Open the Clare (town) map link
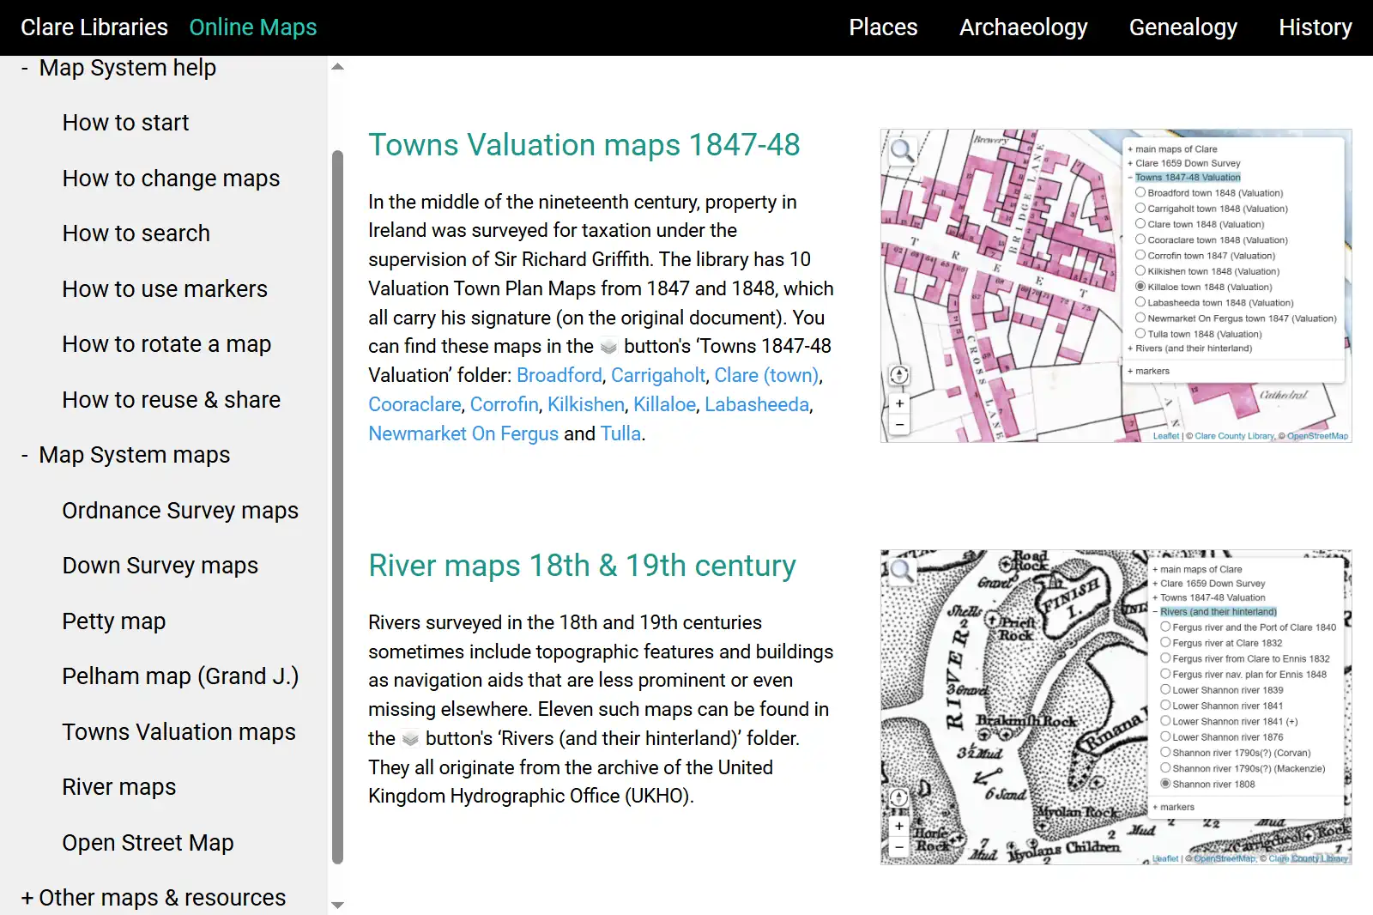The image size is (1373, 915). pyautogui.click(x=766, y=376)
